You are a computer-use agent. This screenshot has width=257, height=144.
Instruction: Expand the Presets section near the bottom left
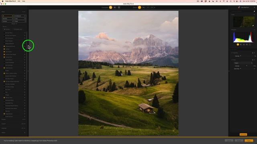(x=25, y=120)
